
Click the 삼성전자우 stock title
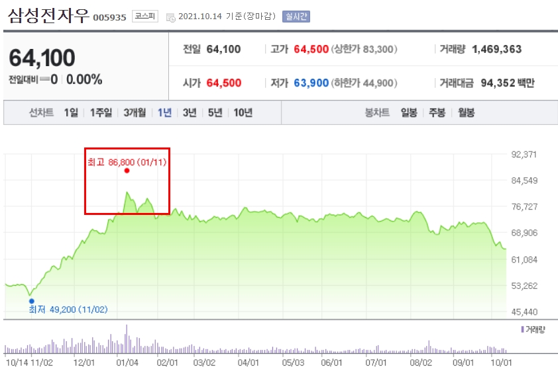point(48,15)
